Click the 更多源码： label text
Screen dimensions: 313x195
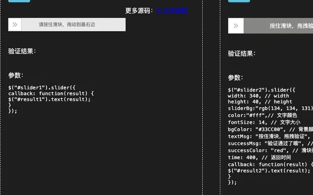[139, 11]
